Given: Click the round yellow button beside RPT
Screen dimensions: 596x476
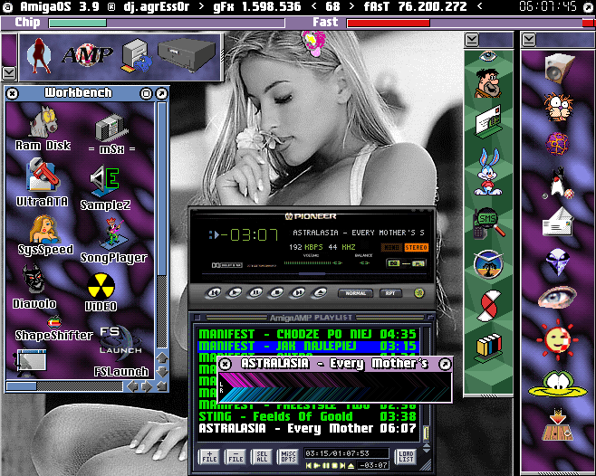Looking at the screenshot, I should (418, 293).
